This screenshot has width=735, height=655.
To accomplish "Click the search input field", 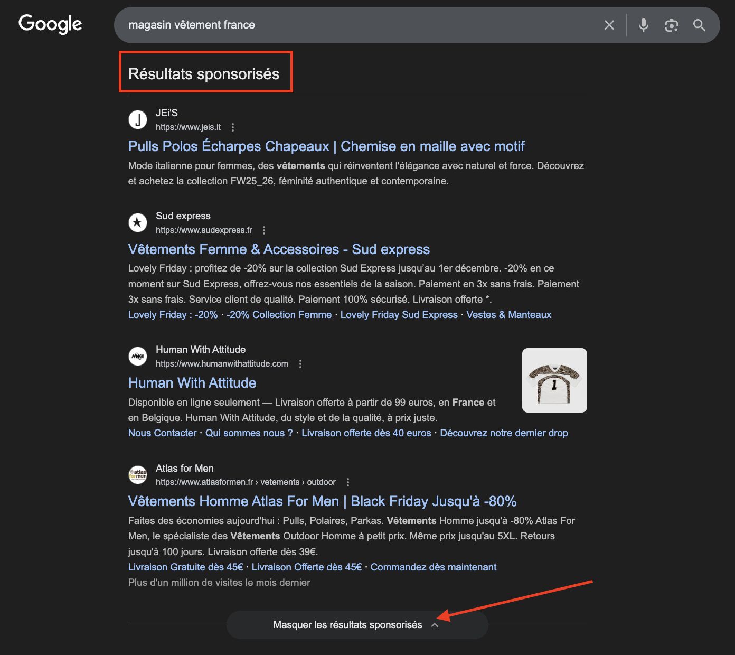I will pos(359,25).
